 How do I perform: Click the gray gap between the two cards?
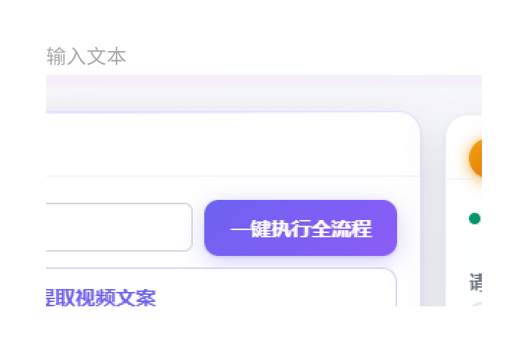(433, 216)
